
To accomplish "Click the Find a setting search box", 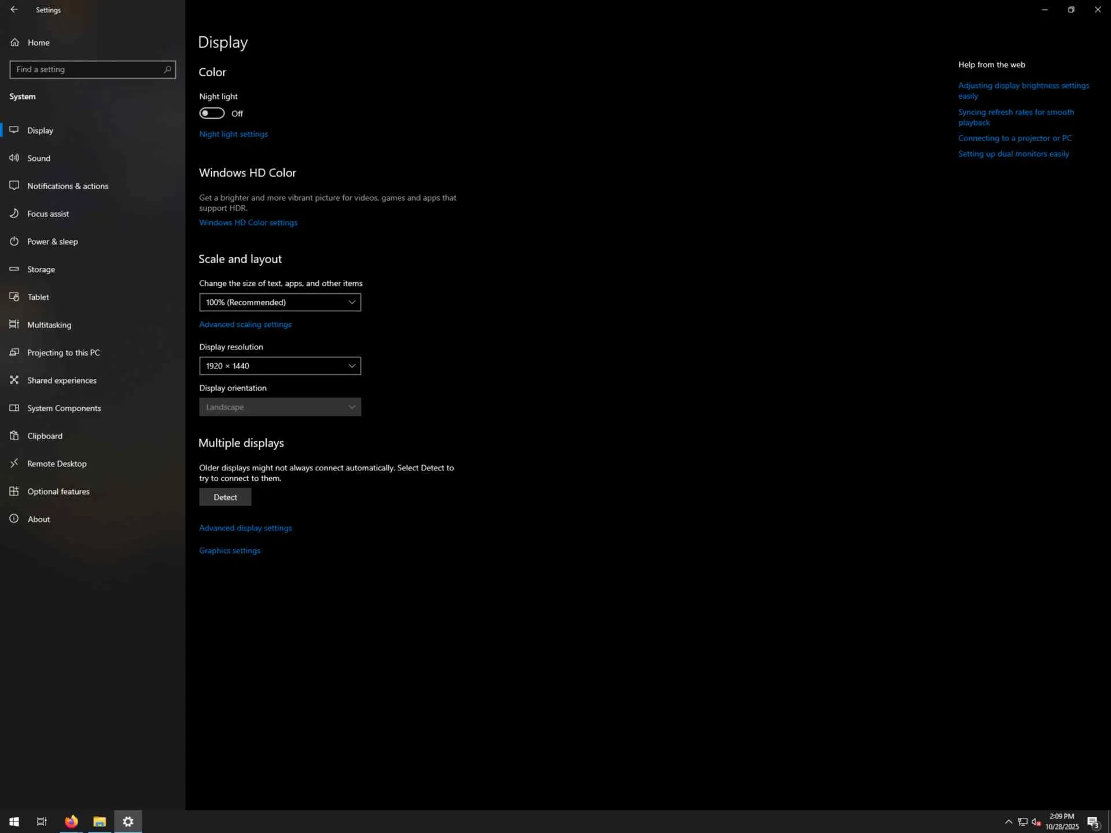I will (87, 69).
